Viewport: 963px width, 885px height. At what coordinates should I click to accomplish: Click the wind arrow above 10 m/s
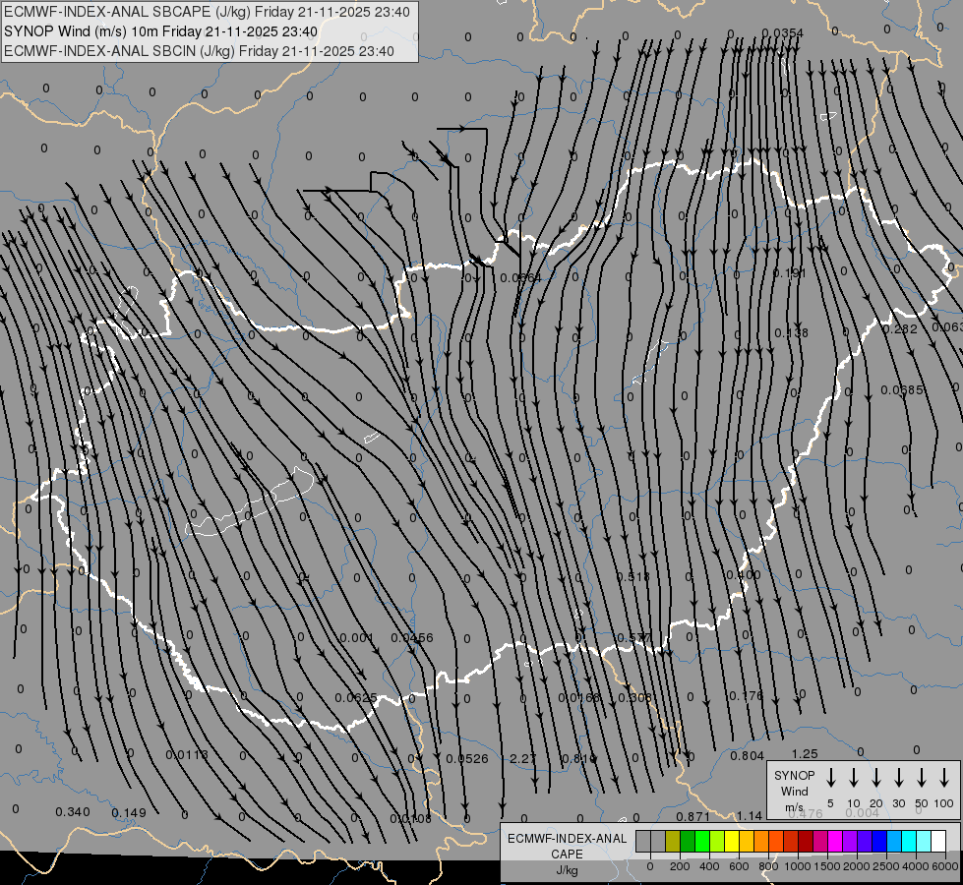click(854, 778)
